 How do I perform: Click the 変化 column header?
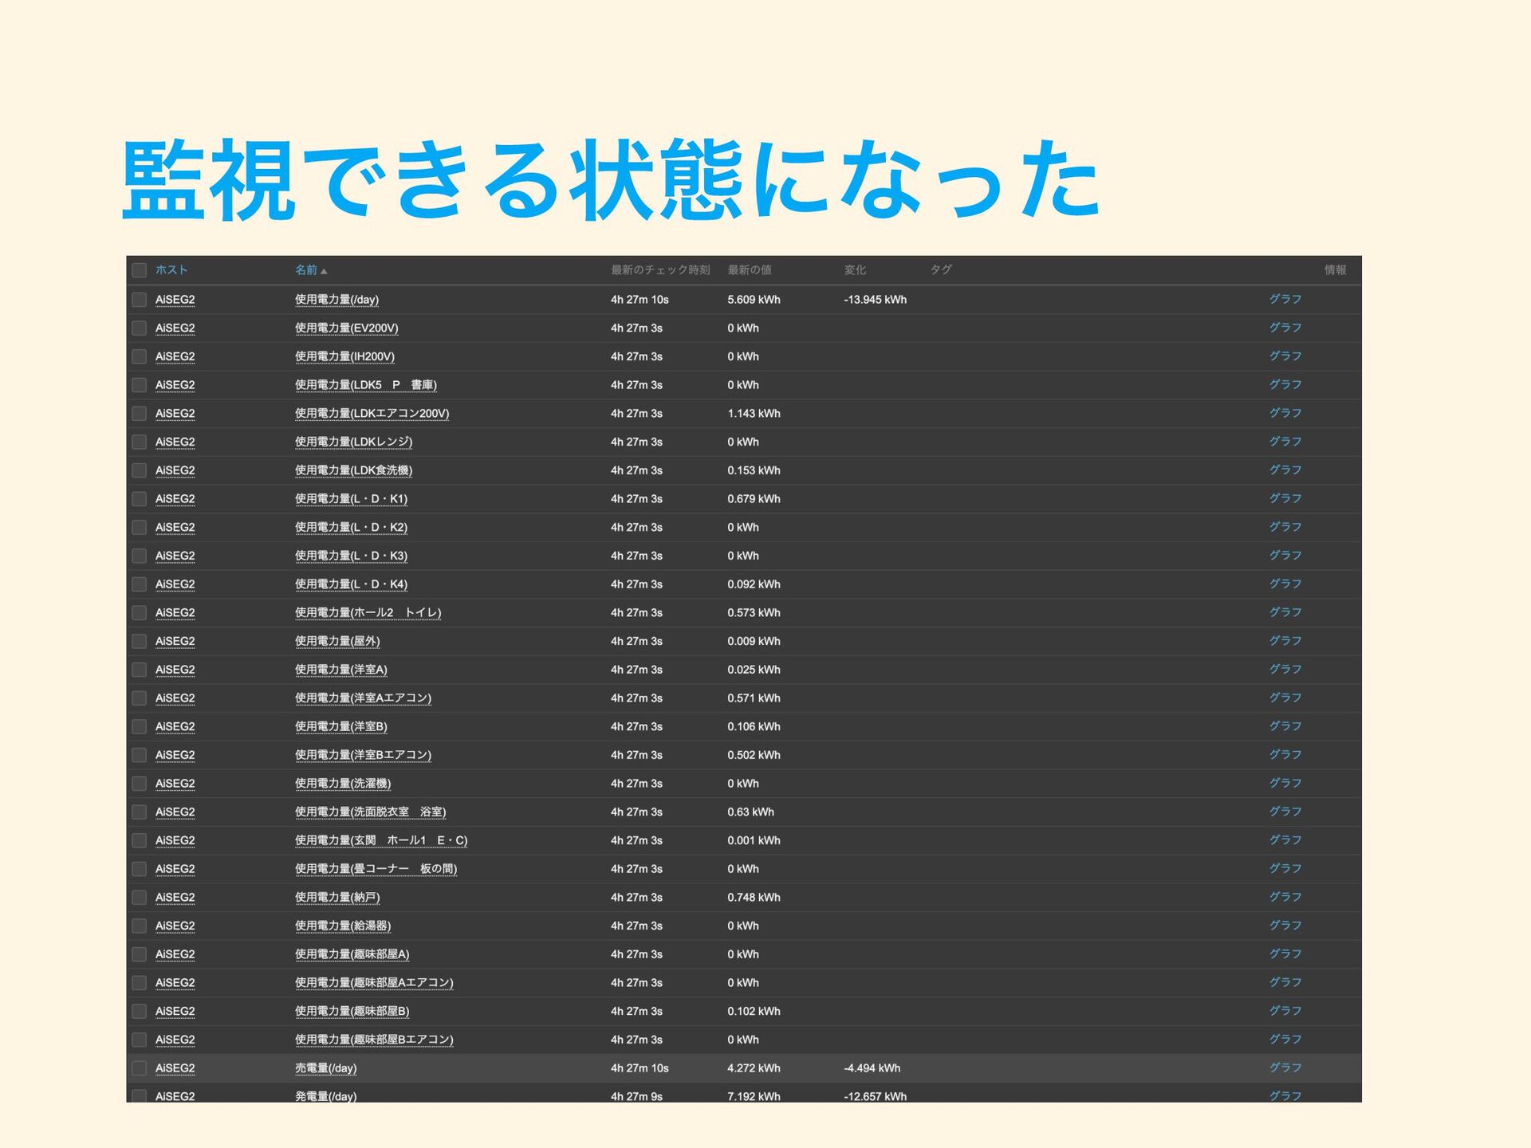[x=855, y=270]
